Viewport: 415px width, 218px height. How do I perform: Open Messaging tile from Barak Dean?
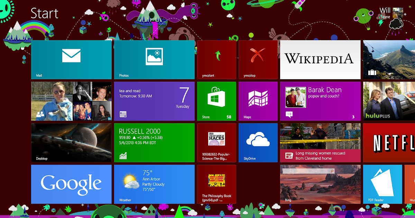coord(320,101)
